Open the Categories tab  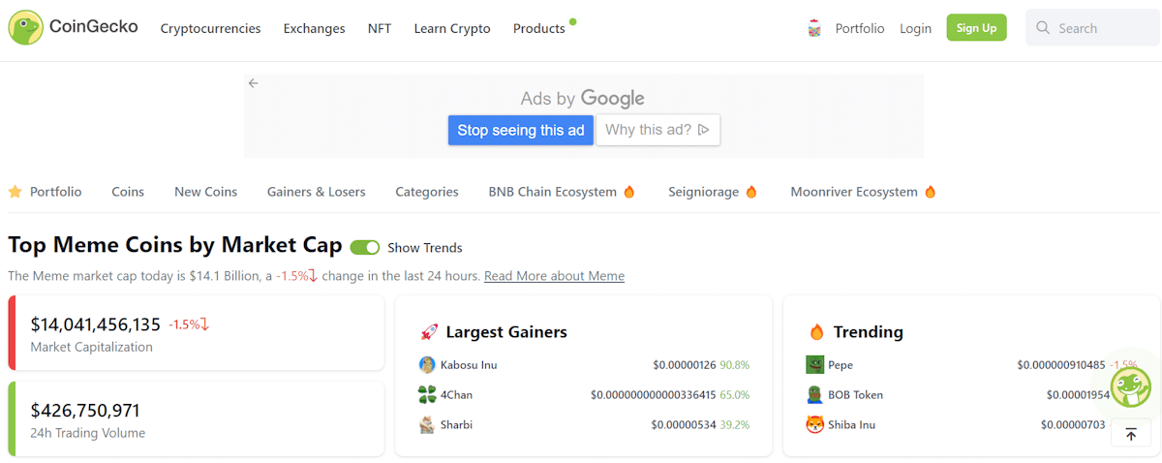pos(427,192)
